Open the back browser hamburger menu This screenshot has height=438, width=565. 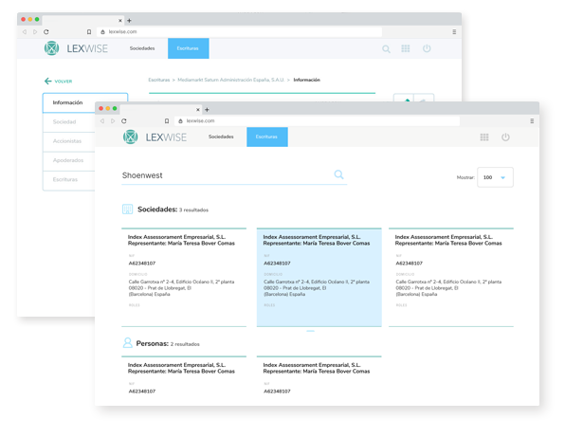tap(454, 31)
